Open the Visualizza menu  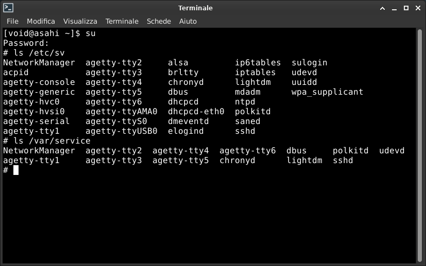tap(80, 21)
